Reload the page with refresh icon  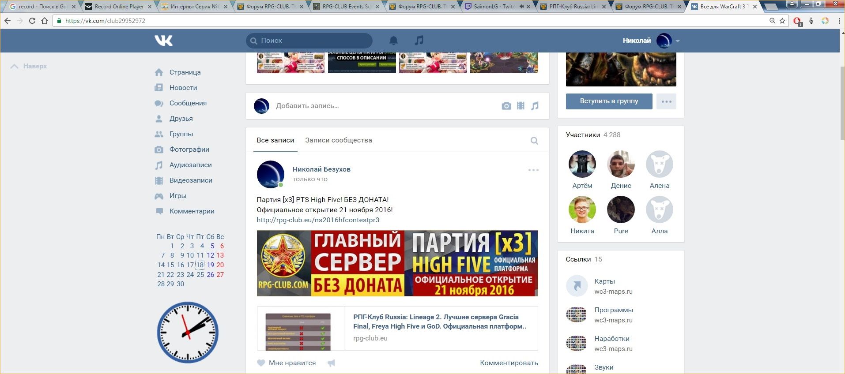32,21
